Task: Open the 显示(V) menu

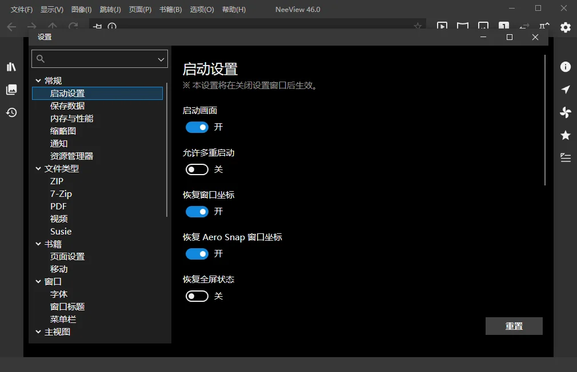Action: 52,10
